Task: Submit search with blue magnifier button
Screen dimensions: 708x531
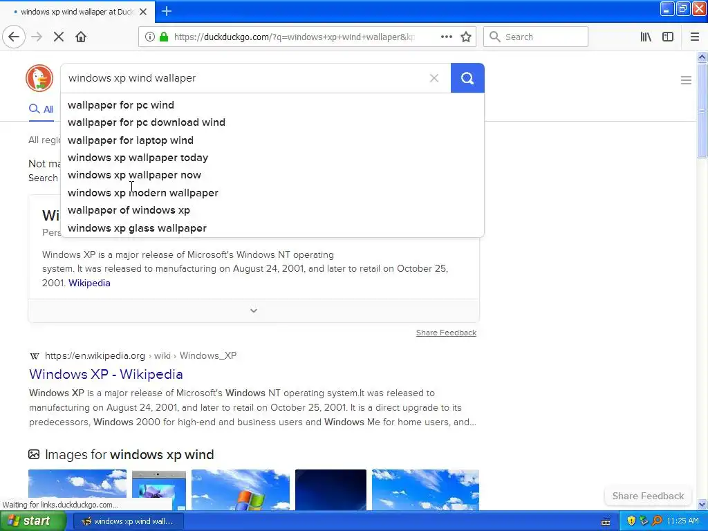Action: 467,78
